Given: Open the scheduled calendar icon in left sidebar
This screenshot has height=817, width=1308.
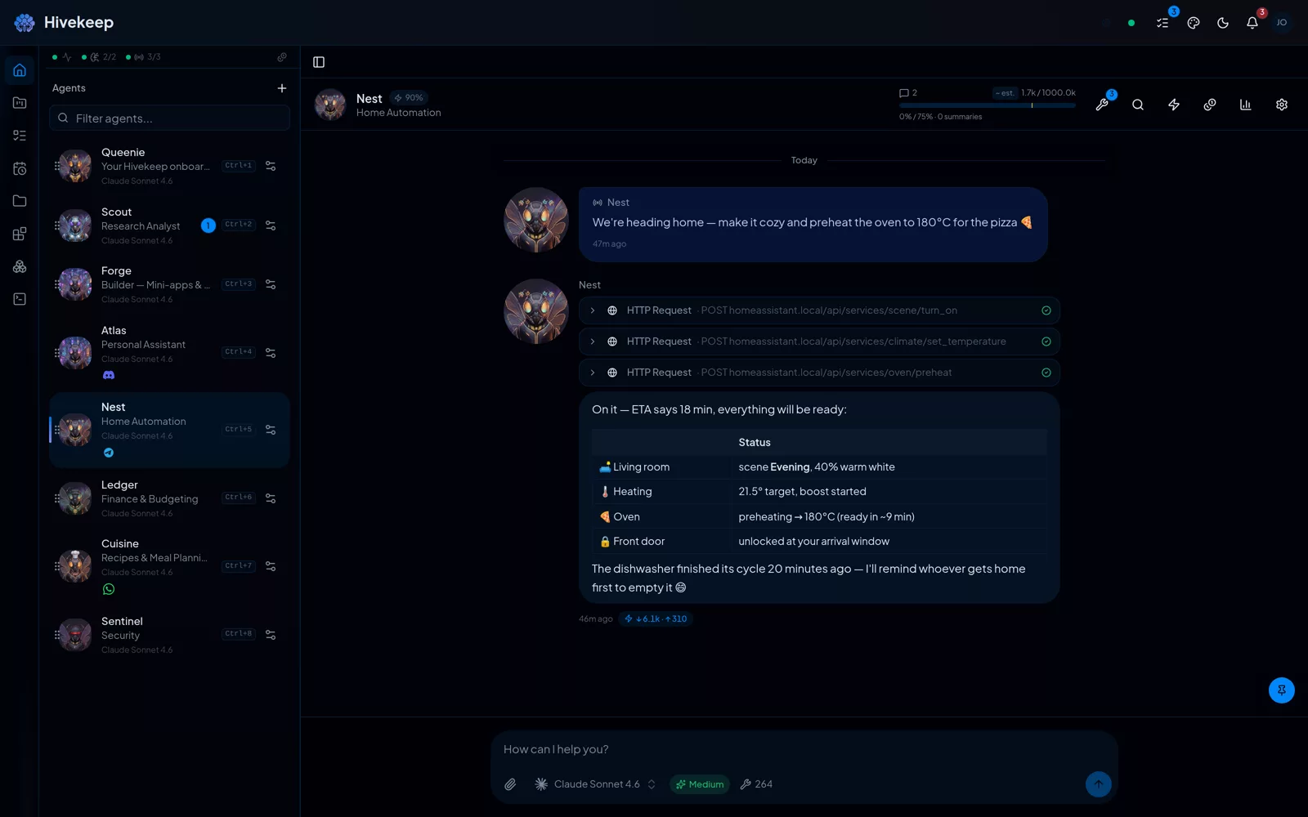Looking at the screenshot, I should click(x=20, y=168).
